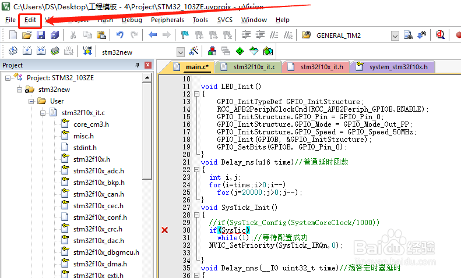Navigate forwards with the right arrow icon
This screenshot has height=278, width=461.
[x=167, y=35]
